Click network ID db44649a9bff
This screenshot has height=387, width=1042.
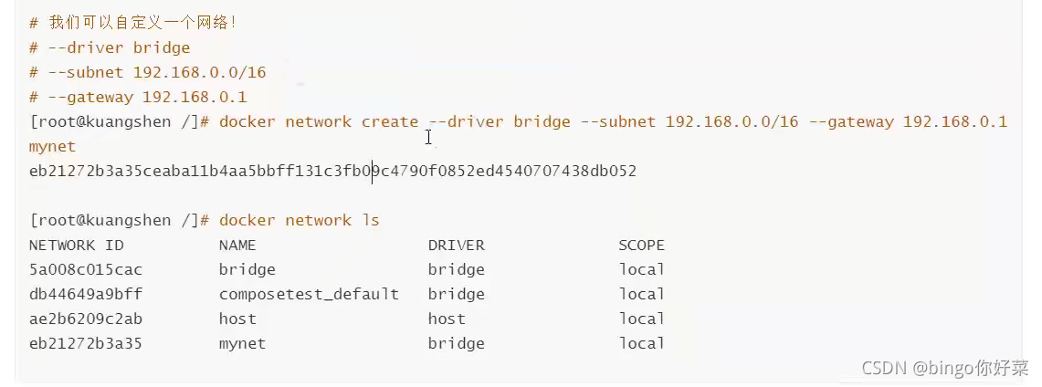tap(86, 294)
